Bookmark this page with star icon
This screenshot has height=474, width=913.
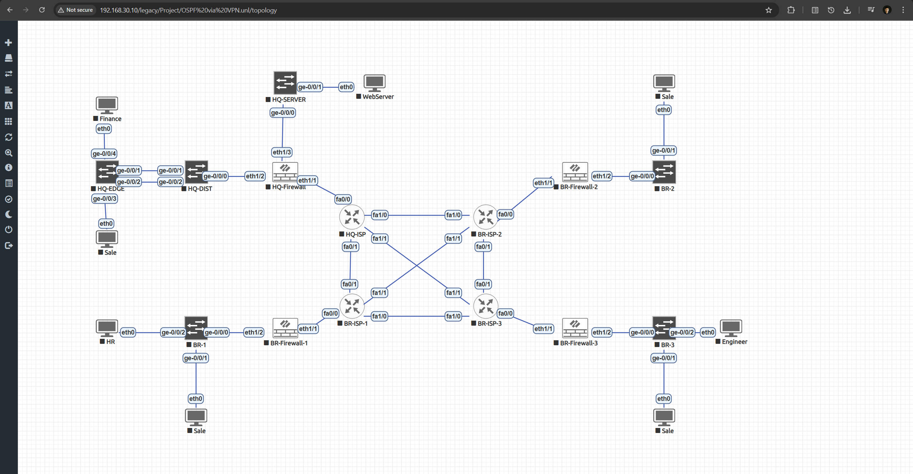pos(769,10)
